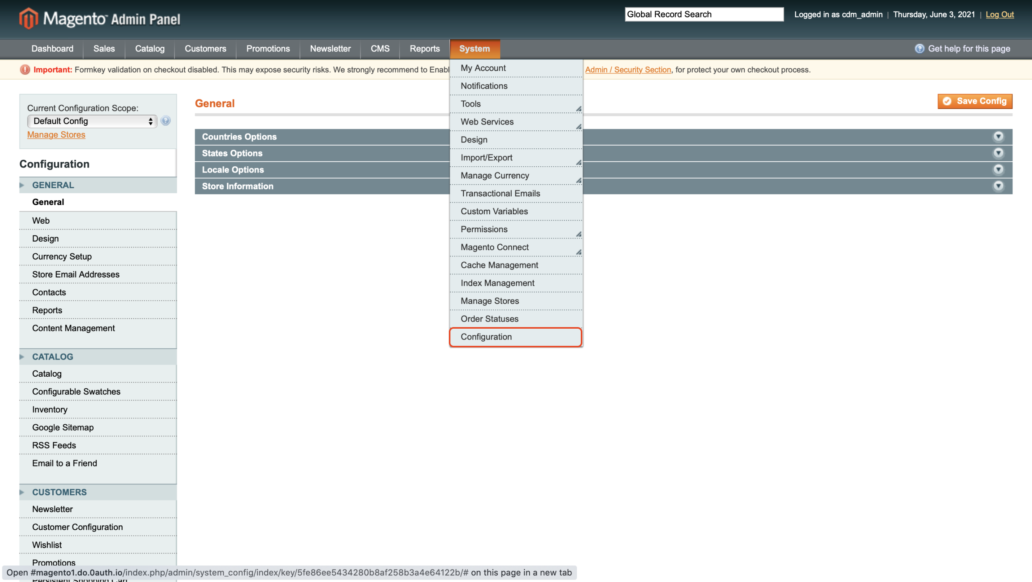
Task: Open the Web Services submenu
Action: pos(516,122)
